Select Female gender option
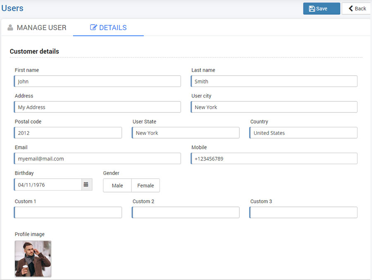 coord(145,185)
